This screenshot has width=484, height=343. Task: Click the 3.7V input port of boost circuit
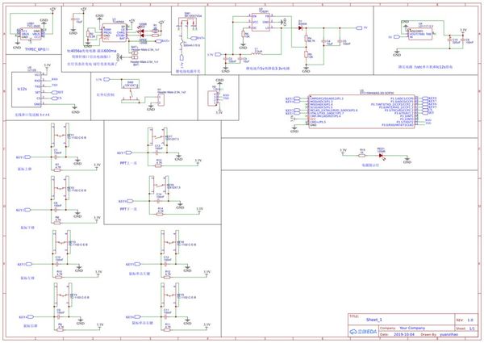click(215, 55)
